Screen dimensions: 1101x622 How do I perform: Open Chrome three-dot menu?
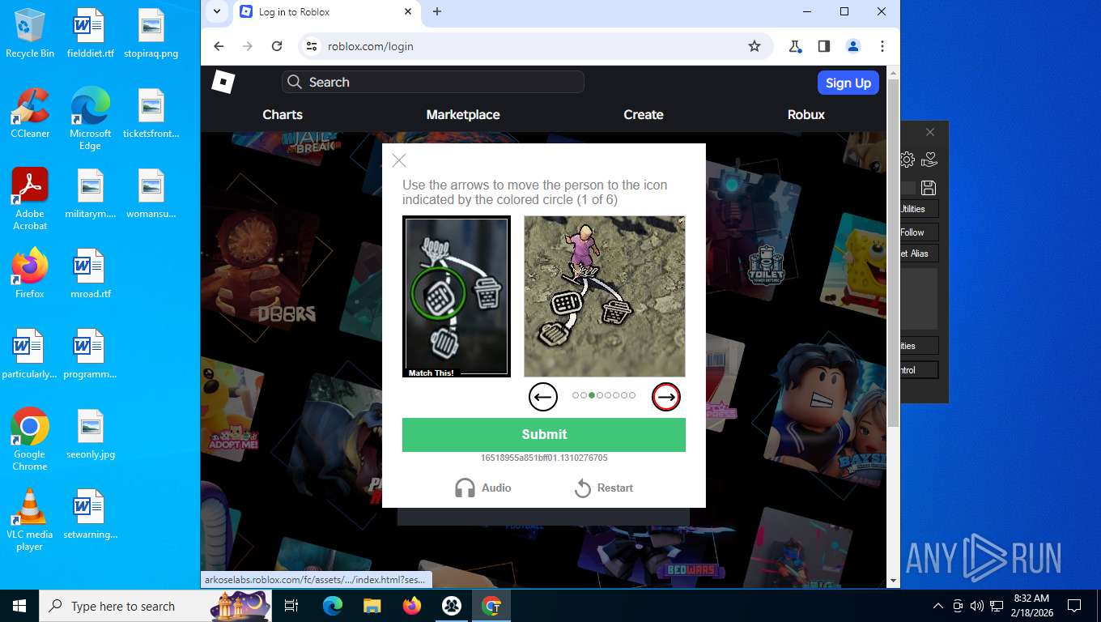coord(882,46)
